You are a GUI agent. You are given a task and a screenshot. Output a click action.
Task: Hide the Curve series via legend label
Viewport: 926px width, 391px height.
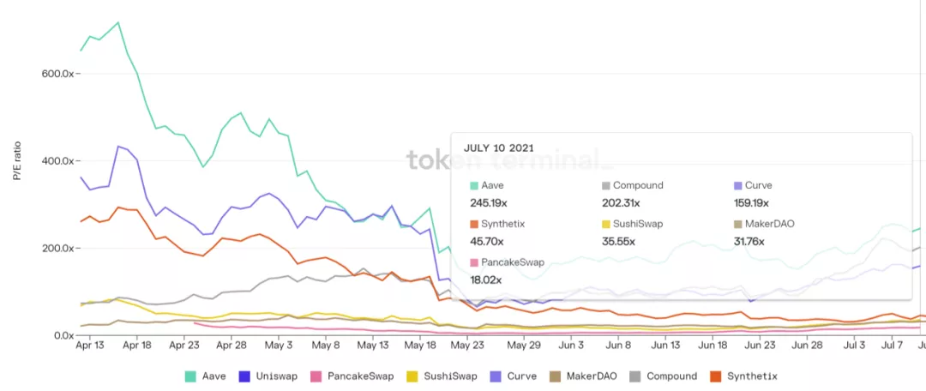523,376
